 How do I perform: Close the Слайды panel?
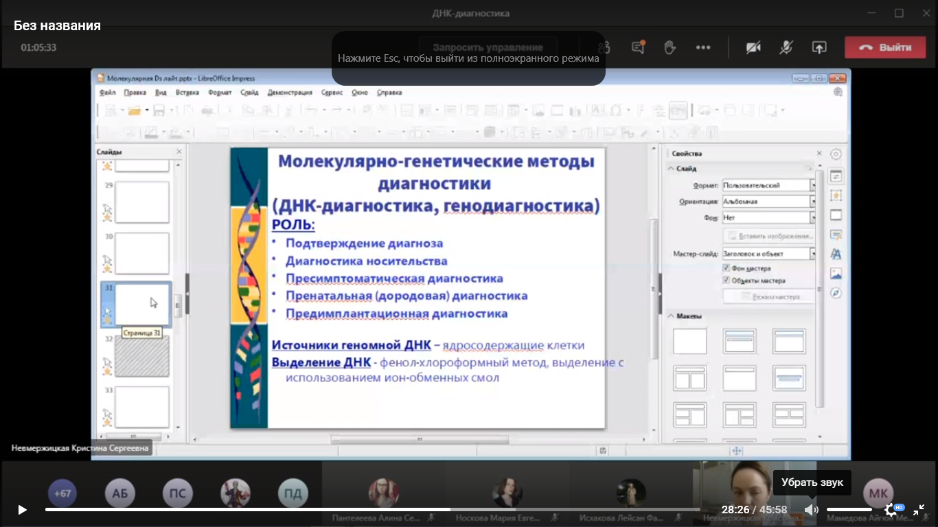coord(179,152)
